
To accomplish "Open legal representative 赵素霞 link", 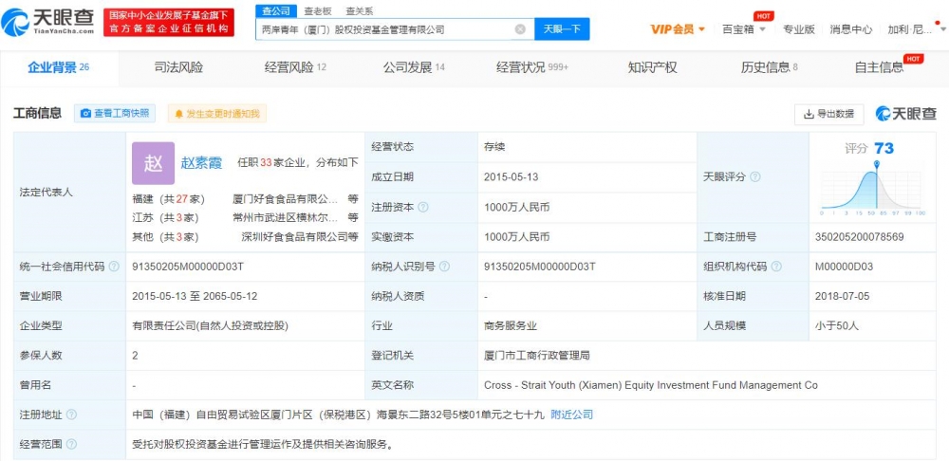I will point(201,163).
